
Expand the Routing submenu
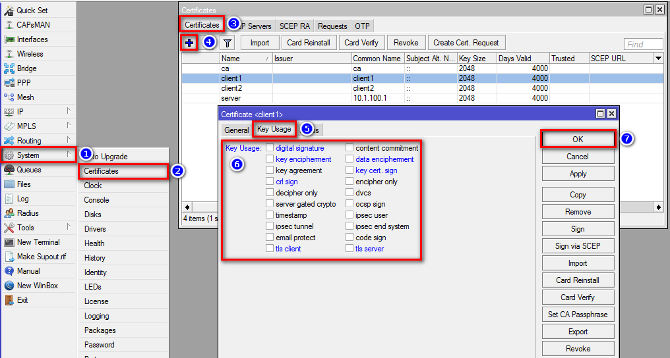(x=28, y=141)
